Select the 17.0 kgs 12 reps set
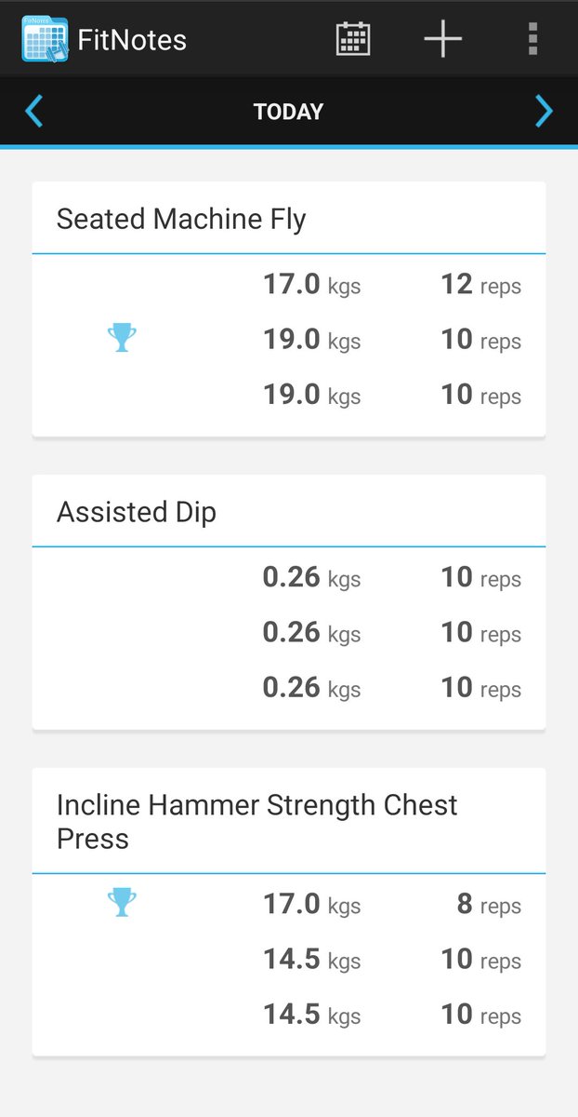 [x=289, y=284]
